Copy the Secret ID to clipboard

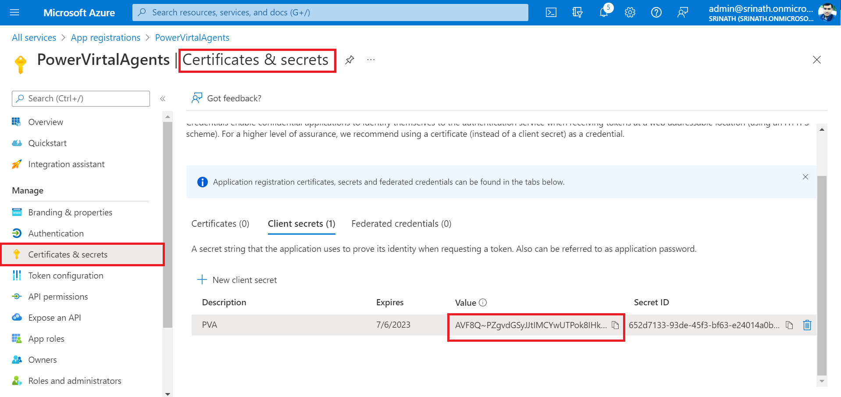tap(789, 325)
